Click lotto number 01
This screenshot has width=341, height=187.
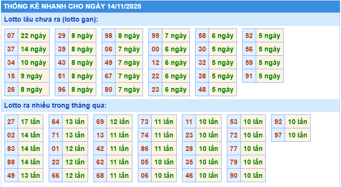click(56, 149)
